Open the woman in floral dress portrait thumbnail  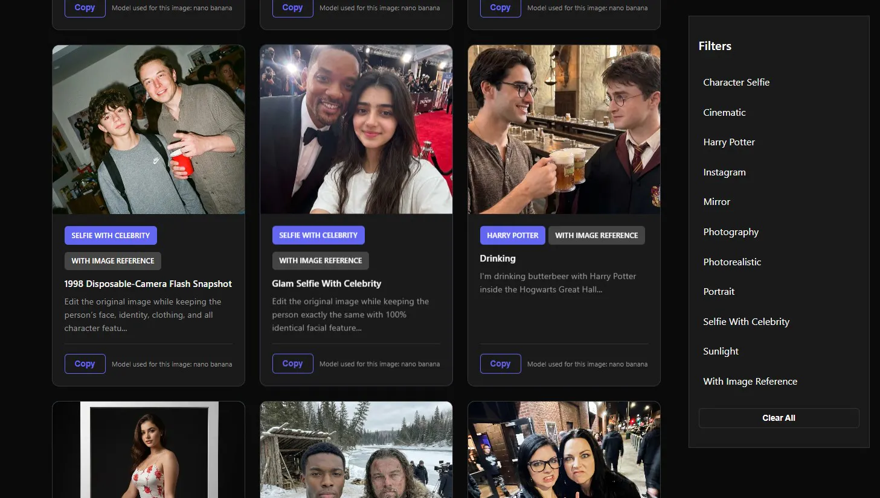pos(149,450)
